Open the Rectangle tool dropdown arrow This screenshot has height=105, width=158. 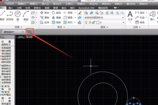coord(36,13)
